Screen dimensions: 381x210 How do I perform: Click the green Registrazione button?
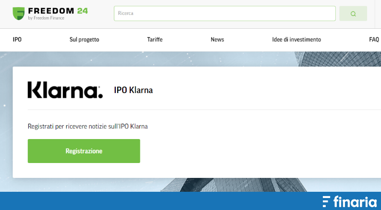coord(84,151)
